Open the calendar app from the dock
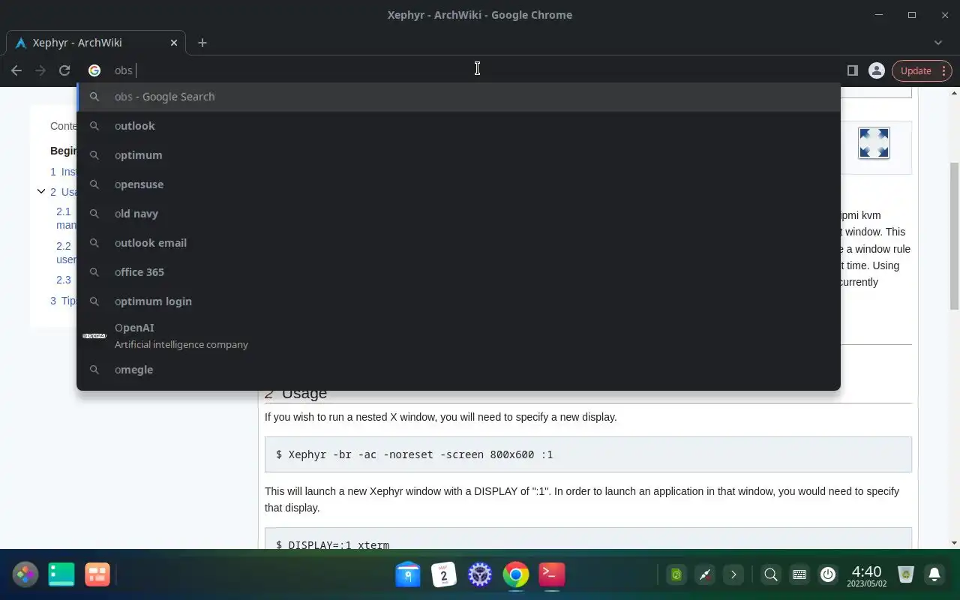Image resolution: width=960 pixels, height=600 pixels. click(x=444, y=574)
